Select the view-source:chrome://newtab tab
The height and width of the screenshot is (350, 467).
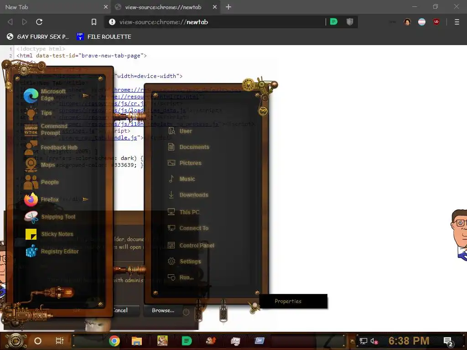click(163, 7)
